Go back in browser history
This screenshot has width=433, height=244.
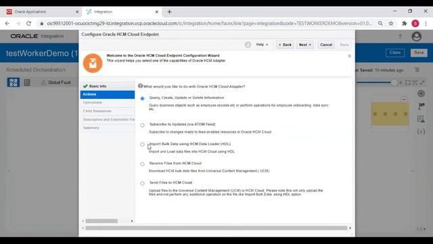[7, 24]
